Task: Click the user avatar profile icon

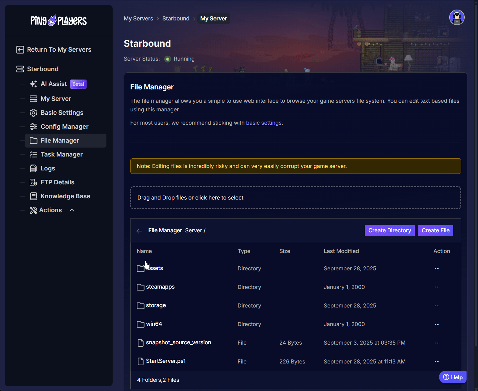Action: (457, 17)
